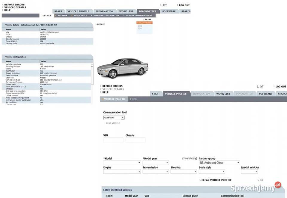This screenshot has height=198, width=287.
Task: Click the READ VEHICLE button
Action: click(x=113, y=123)
